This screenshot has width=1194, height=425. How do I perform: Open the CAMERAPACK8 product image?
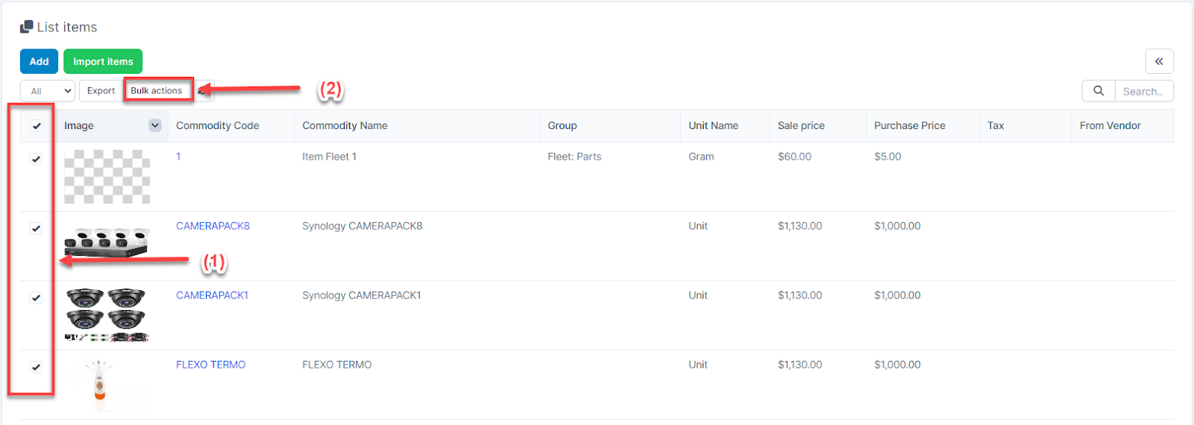107,242
